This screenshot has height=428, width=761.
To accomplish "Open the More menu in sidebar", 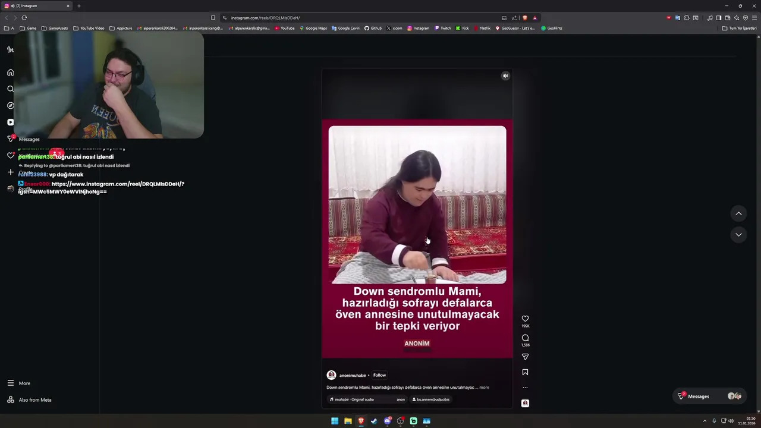I will (19, 383).
